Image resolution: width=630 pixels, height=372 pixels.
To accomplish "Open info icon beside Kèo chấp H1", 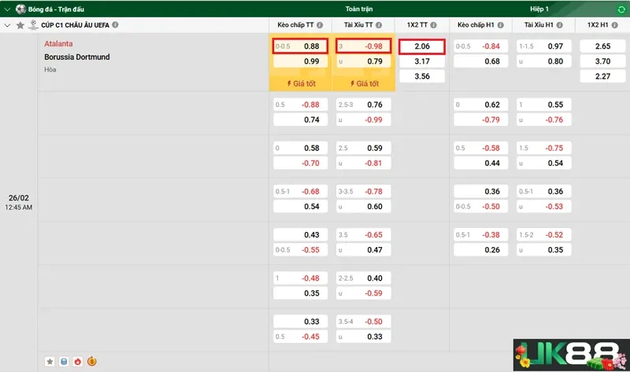I will [501, 25].
